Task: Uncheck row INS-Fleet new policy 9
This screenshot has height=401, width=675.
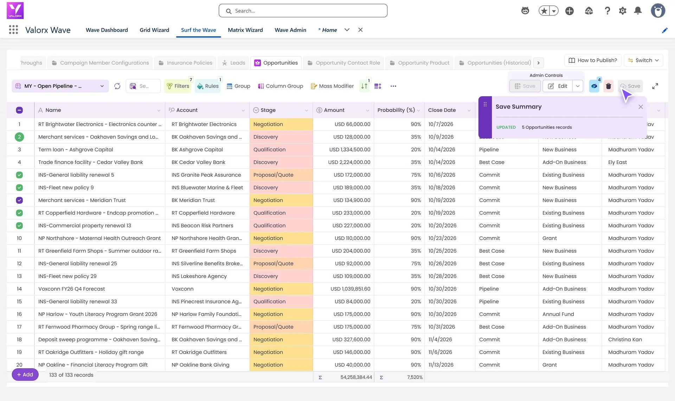Action: [x=19, y=187]
